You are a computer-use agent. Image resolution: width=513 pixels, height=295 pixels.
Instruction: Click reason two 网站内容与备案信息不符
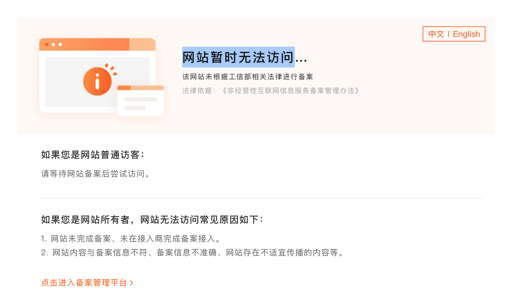tap(100, 252)
